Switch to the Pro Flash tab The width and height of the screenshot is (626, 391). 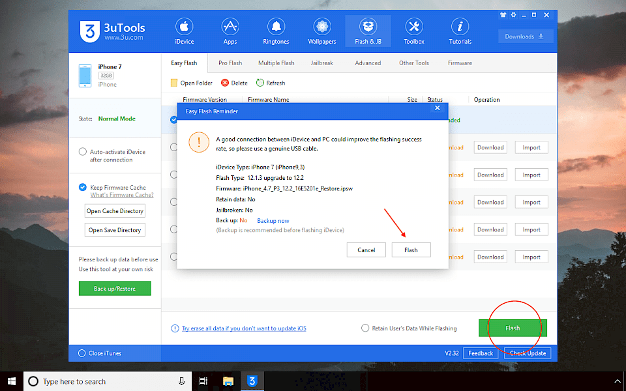click(230, 63)
